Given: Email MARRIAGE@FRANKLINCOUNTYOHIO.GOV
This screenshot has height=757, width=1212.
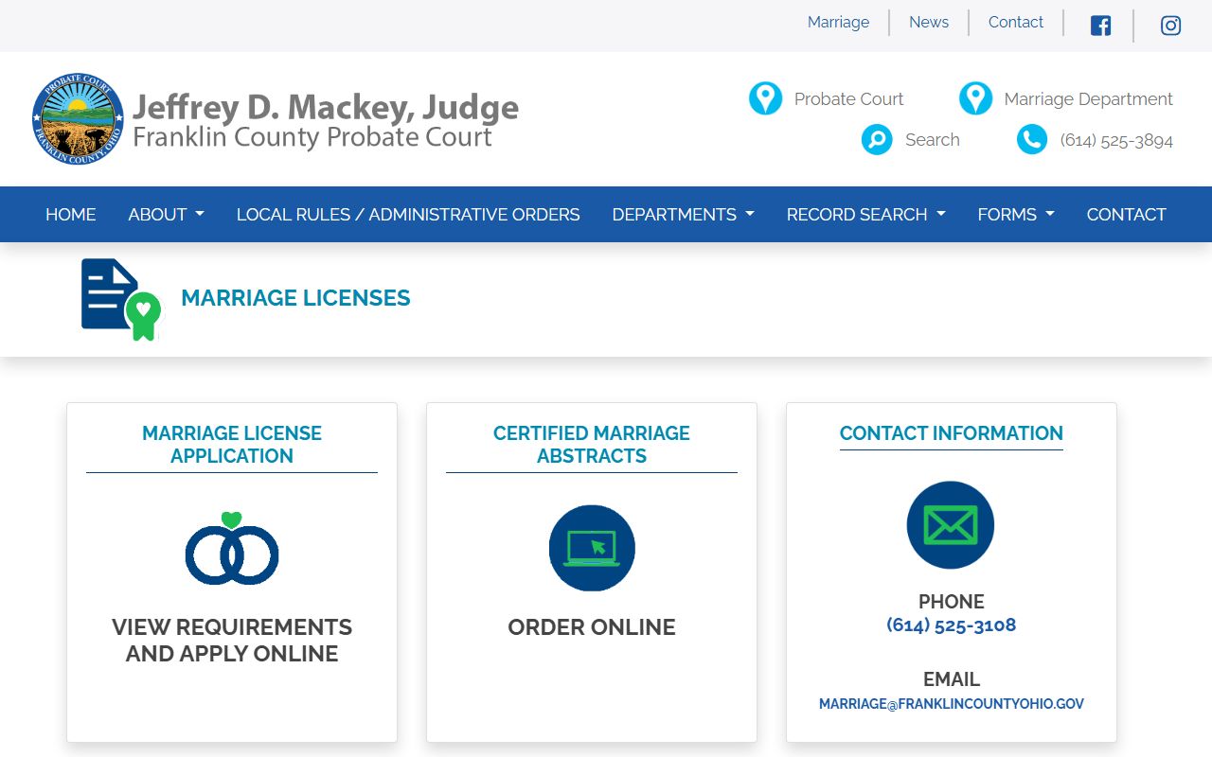Looking at the screenshot, I should click(x=951, y=704).
